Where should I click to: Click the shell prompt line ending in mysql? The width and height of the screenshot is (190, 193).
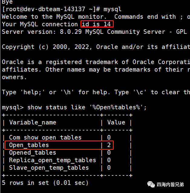[62, 9]
